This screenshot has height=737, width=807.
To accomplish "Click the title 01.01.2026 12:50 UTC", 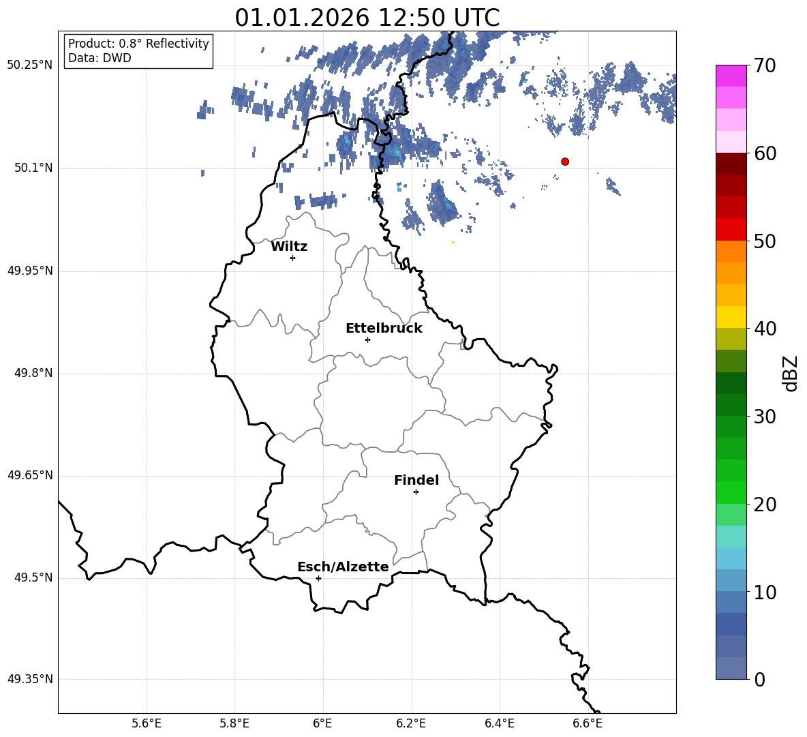I will pos(367,18).
